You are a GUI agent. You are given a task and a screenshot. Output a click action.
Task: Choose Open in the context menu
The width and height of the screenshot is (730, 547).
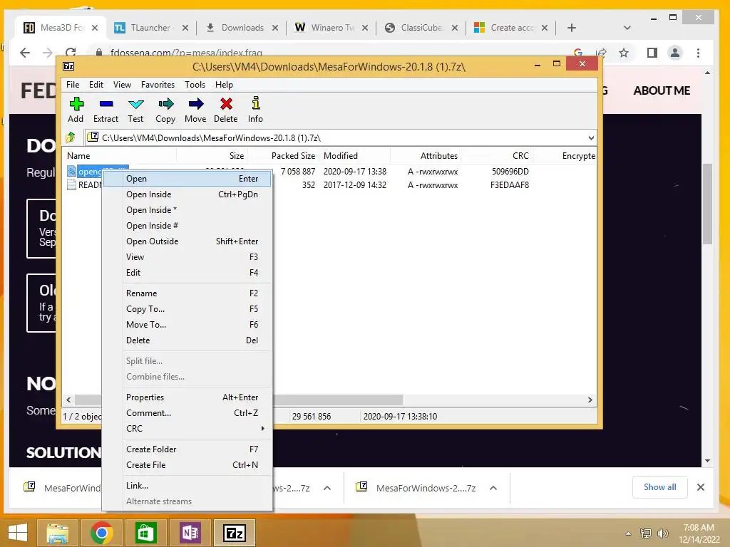[187, 179]
